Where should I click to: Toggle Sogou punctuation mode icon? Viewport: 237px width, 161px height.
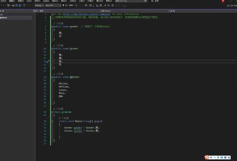pos(215,157)
